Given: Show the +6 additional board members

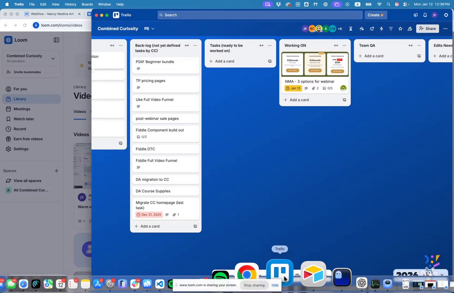Looking at the screenshot, I should click(339, 29).
